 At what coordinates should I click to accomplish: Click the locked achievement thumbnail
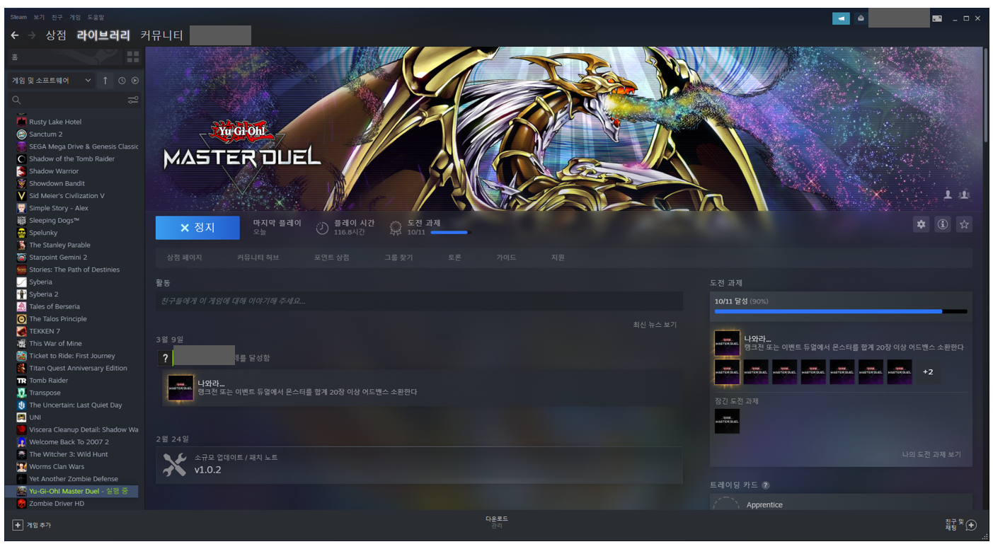[727, 421]
